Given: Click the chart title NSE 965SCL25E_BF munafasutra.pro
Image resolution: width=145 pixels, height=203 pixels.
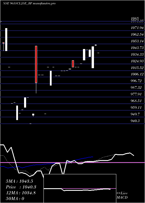Looking at the screenshot, I should [x=29, y=3].
